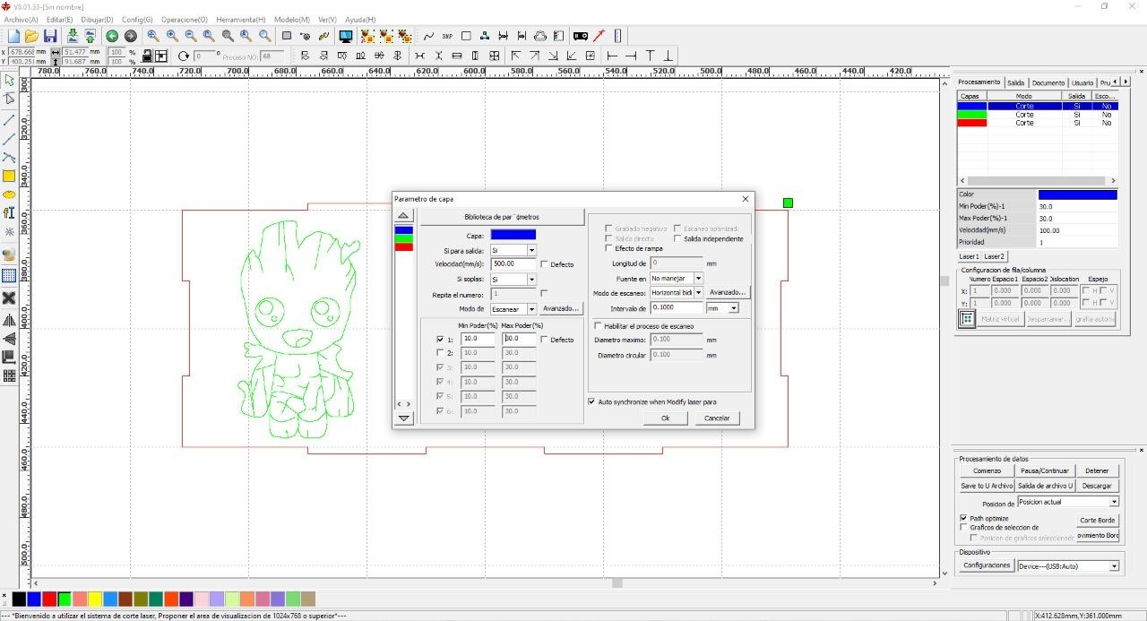1147x621 pixels.
Task: Enable Salida independiente checkbox
Action: click(x=677, y=238)
